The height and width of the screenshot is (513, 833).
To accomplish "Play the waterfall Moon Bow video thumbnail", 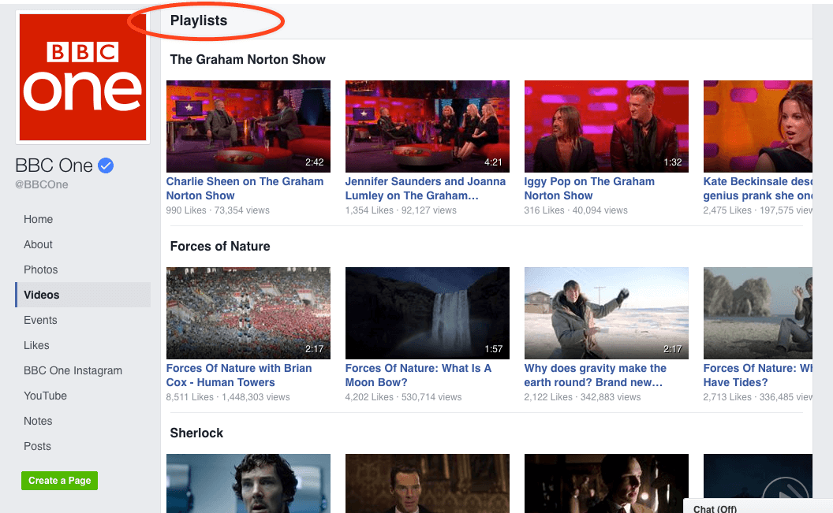I will coord(427,313).
